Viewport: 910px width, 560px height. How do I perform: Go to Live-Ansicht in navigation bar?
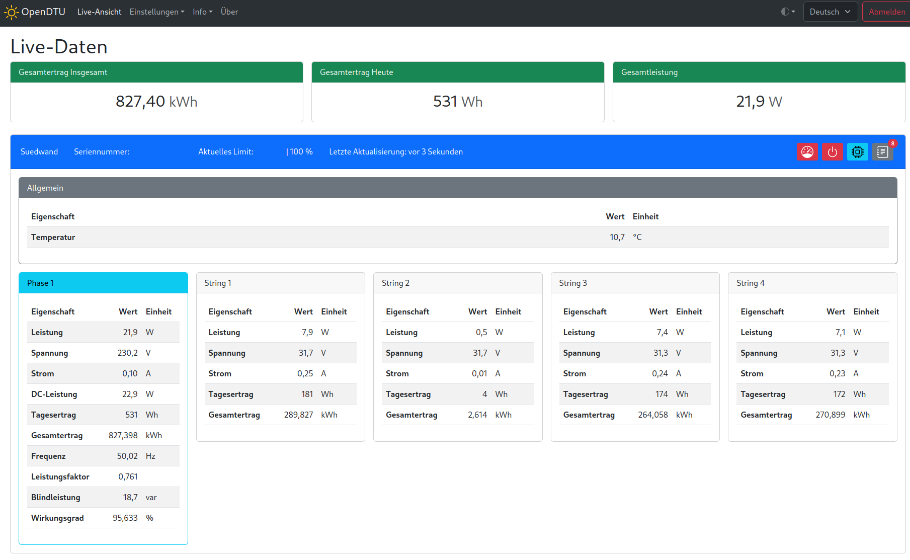click(x=99, y=12)
